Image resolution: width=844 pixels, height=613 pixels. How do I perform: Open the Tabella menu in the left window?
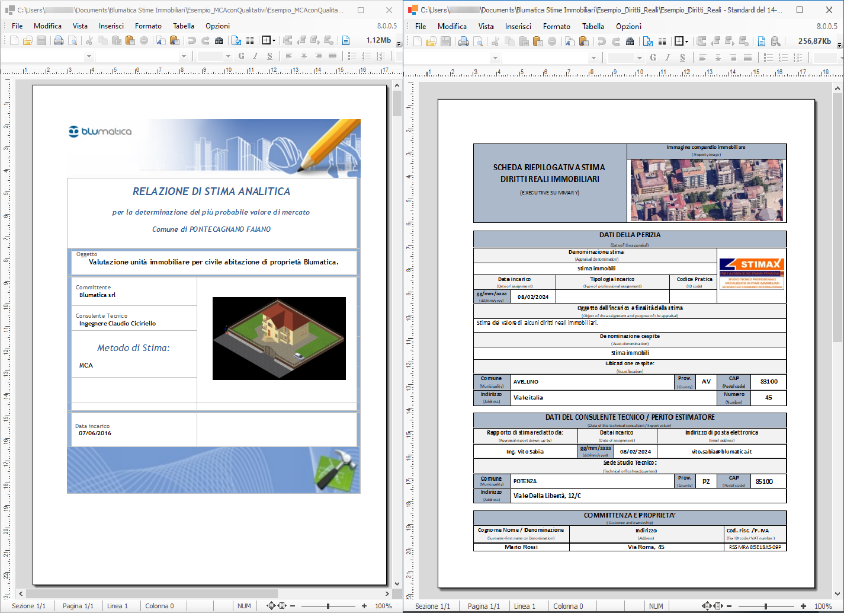click(183, 26)
